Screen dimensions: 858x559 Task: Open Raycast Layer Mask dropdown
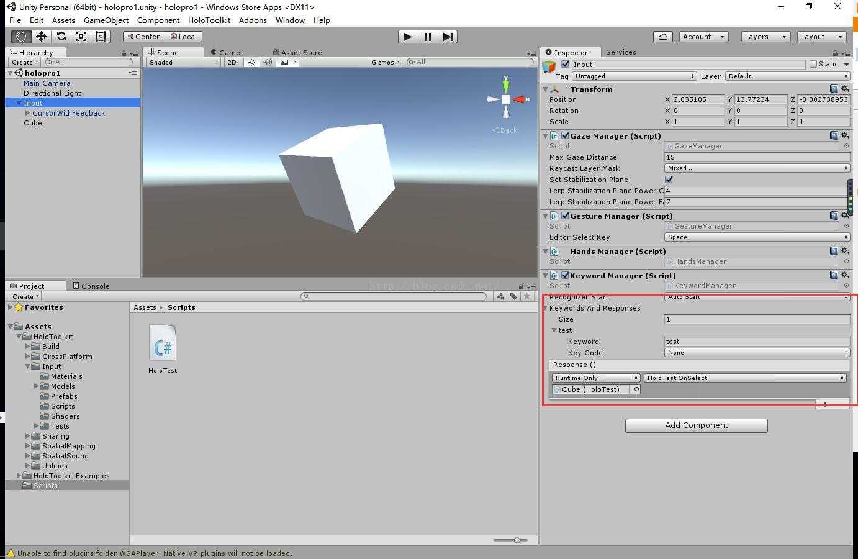pos(757,168)
